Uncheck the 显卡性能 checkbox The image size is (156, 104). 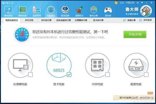[69, 75]
